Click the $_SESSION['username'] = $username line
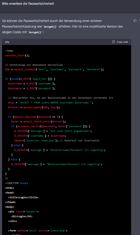This screenshot has width=140, height=235. [x=40, y=136]
